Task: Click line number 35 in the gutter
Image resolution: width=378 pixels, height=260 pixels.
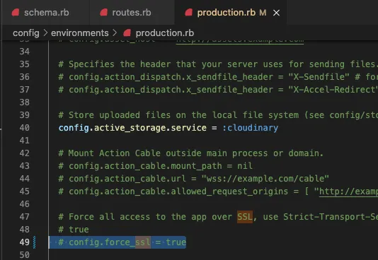Action: click(24, 64)
